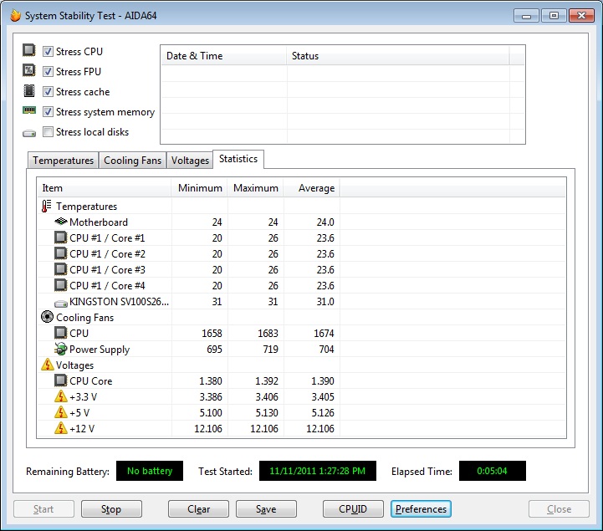Open the CPUID panel button
The image size is (603, 531).
353,509
